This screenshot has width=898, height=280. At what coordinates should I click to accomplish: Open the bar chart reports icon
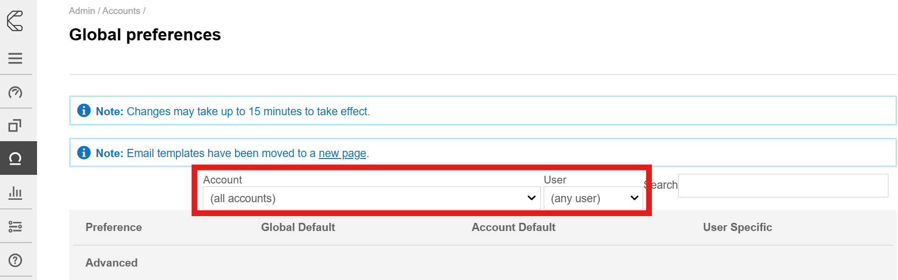point(15,193)
